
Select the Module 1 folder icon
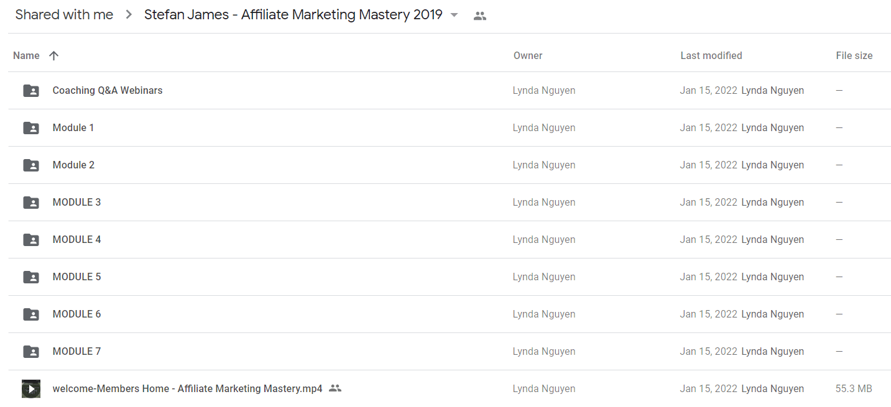(x=31, y=128)
